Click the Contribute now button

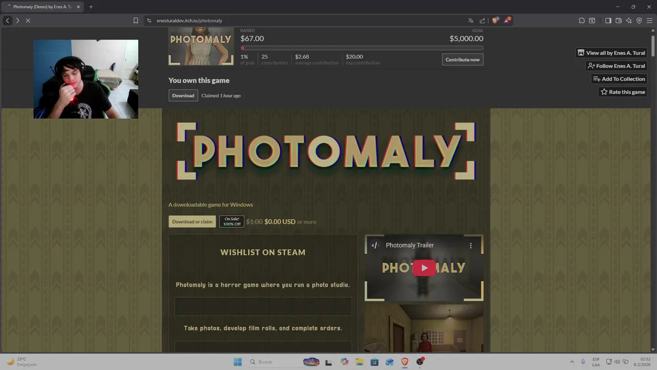(x=462, y=60)
